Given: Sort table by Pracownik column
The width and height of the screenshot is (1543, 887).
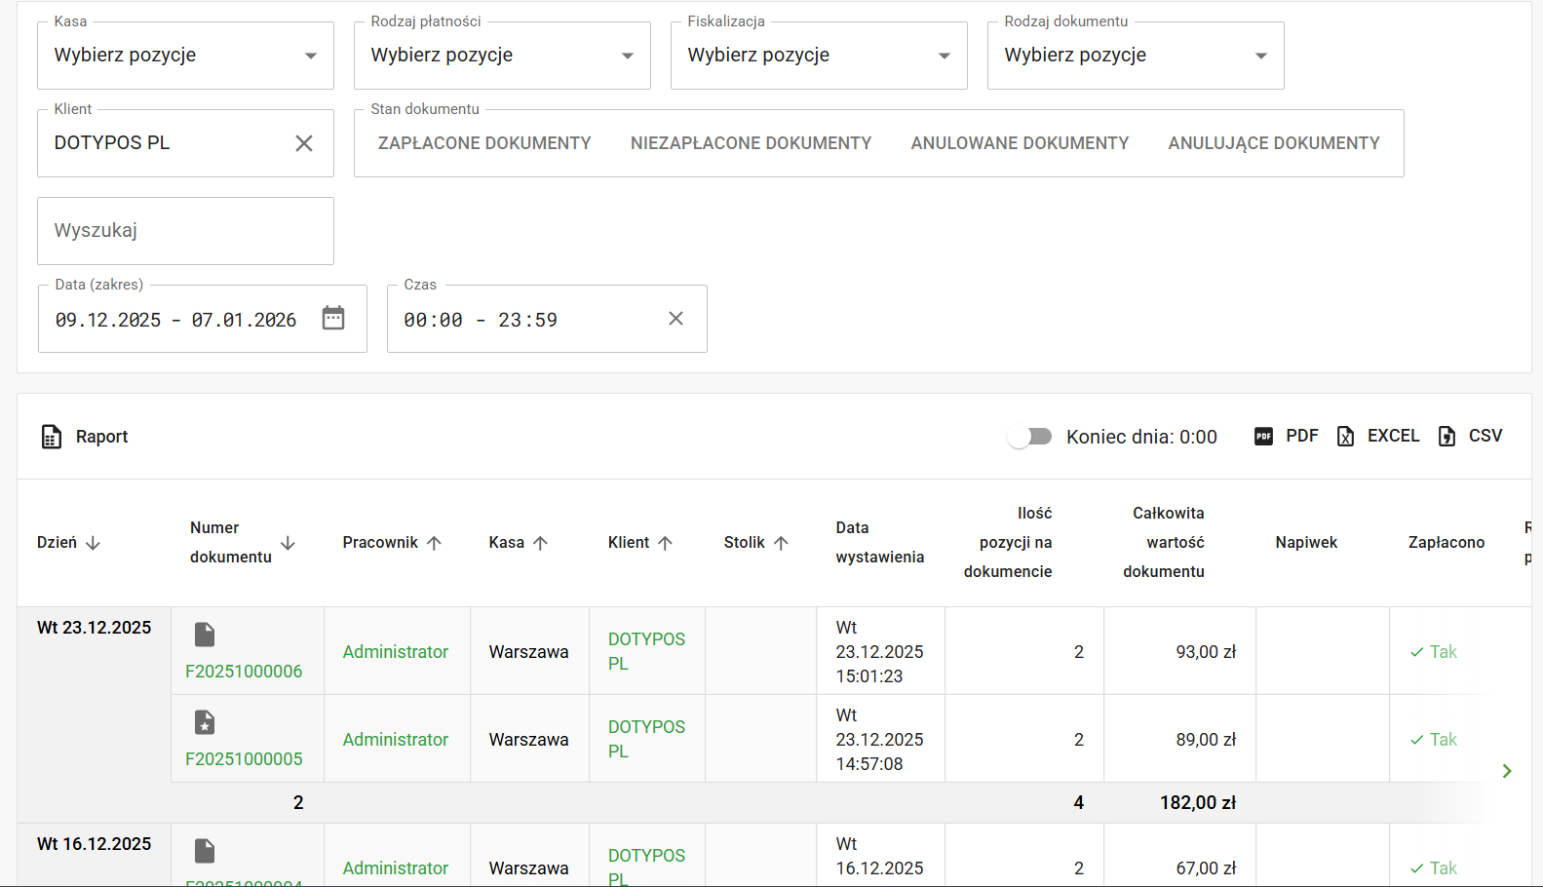Looking at the screenshot, I should pos(392,543).
